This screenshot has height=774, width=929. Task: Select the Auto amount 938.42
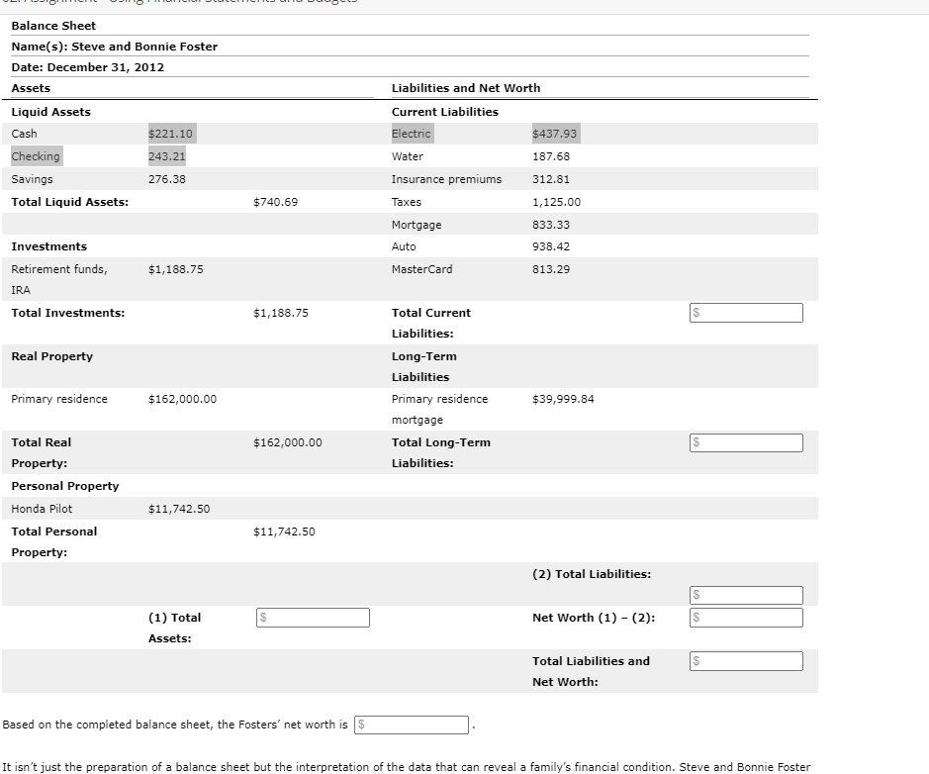click(x=551, y=246)
